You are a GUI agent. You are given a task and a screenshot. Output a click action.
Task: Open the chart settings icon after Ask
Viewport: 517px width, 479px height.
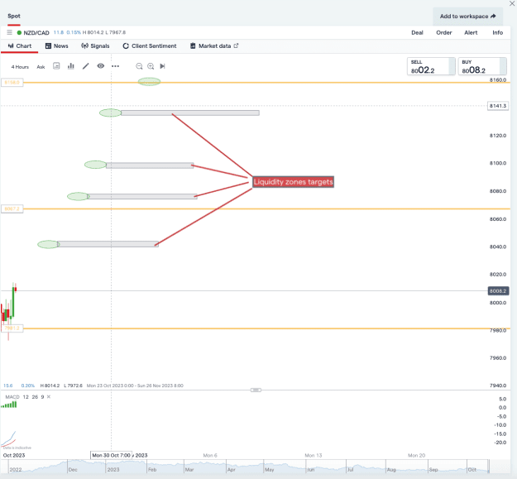56,66
